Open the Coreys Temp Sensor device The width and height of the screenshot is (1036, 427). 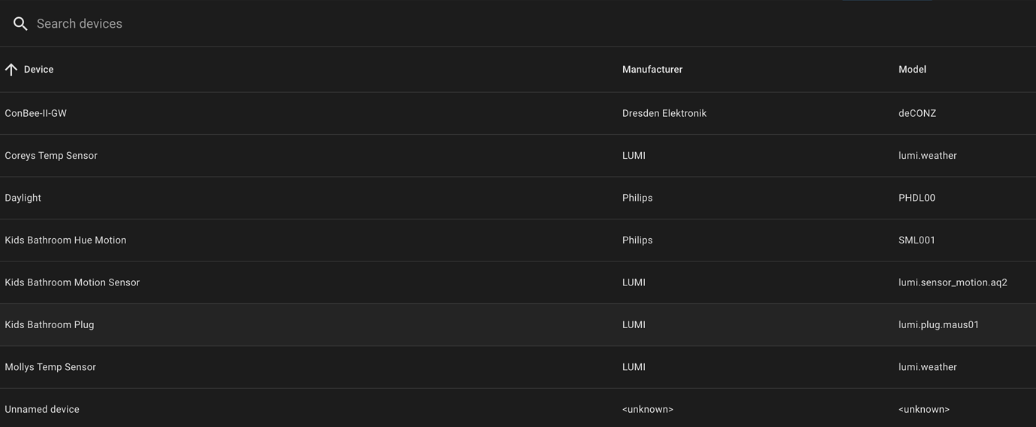point(51,156)
